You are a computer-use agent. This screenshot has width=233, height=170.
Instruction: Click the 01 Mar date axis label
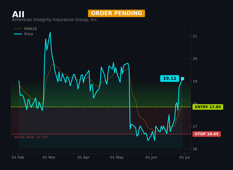[x=49, y=157]
